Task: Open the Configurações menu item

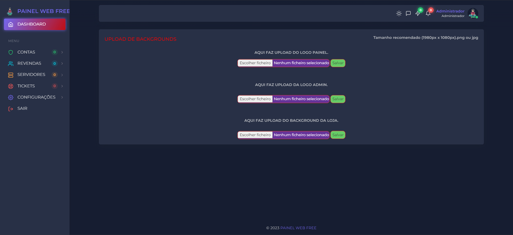Action: tap(35, 98)
